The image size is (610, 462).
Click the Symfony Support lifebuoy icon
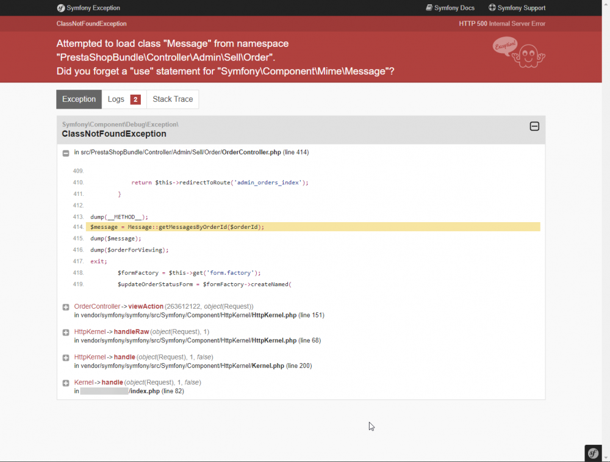coord(492,7)
